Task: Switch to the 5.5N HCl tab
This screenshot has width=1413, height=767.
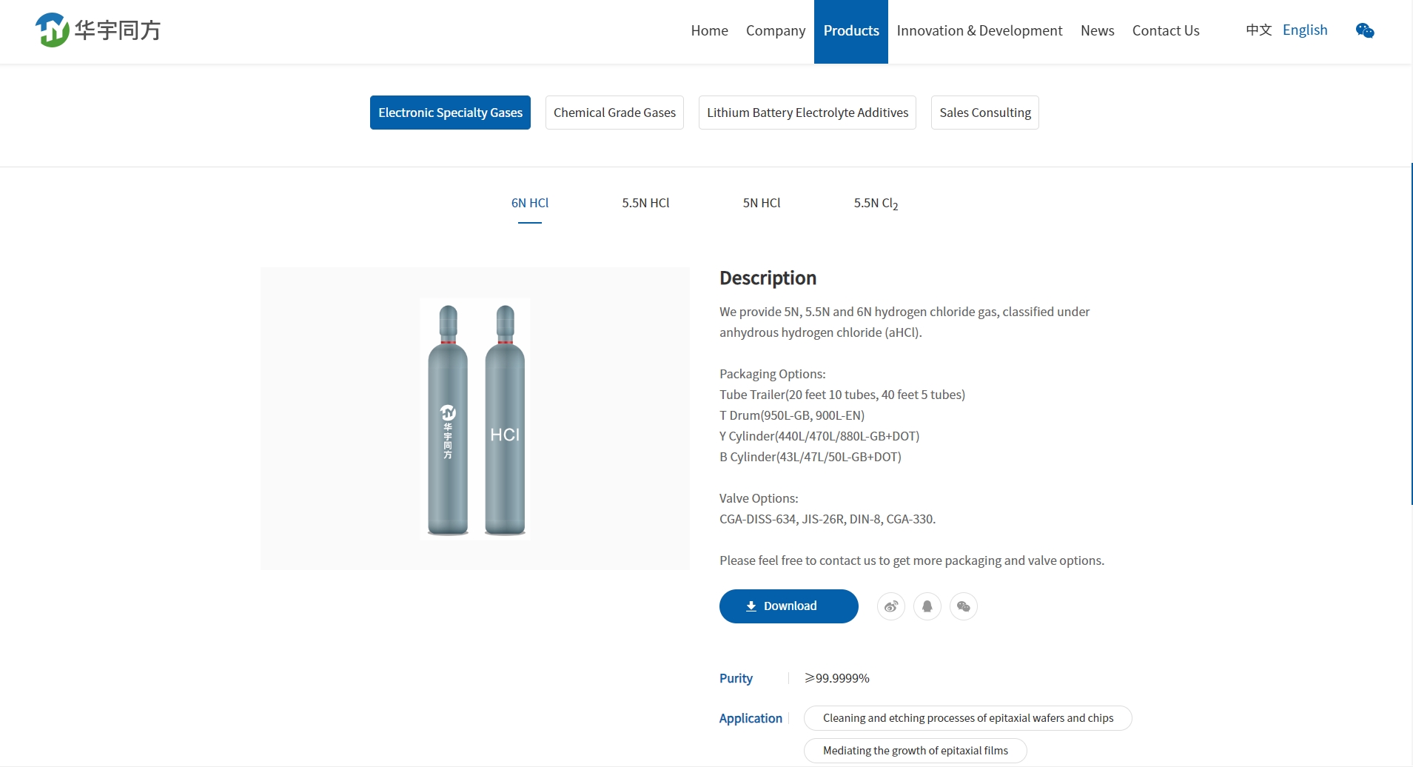Action: (645, 203)
